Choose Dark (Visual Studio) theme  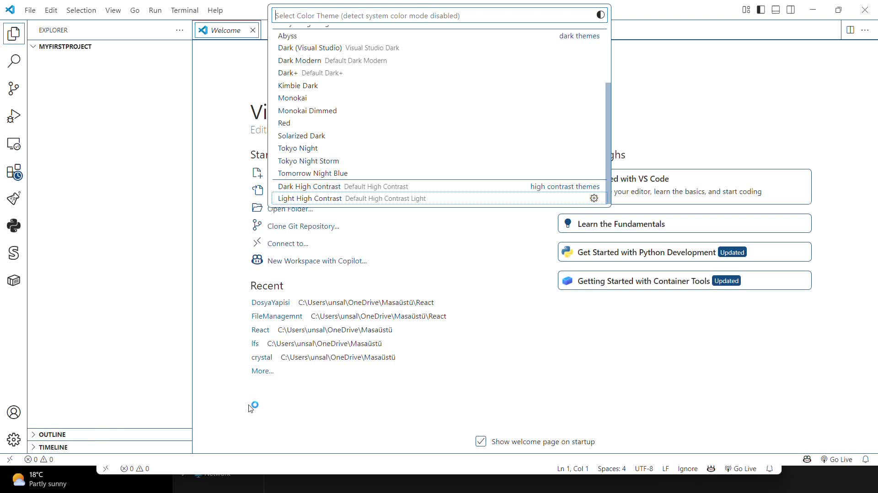pyautogui.click(x=439, y=48)
